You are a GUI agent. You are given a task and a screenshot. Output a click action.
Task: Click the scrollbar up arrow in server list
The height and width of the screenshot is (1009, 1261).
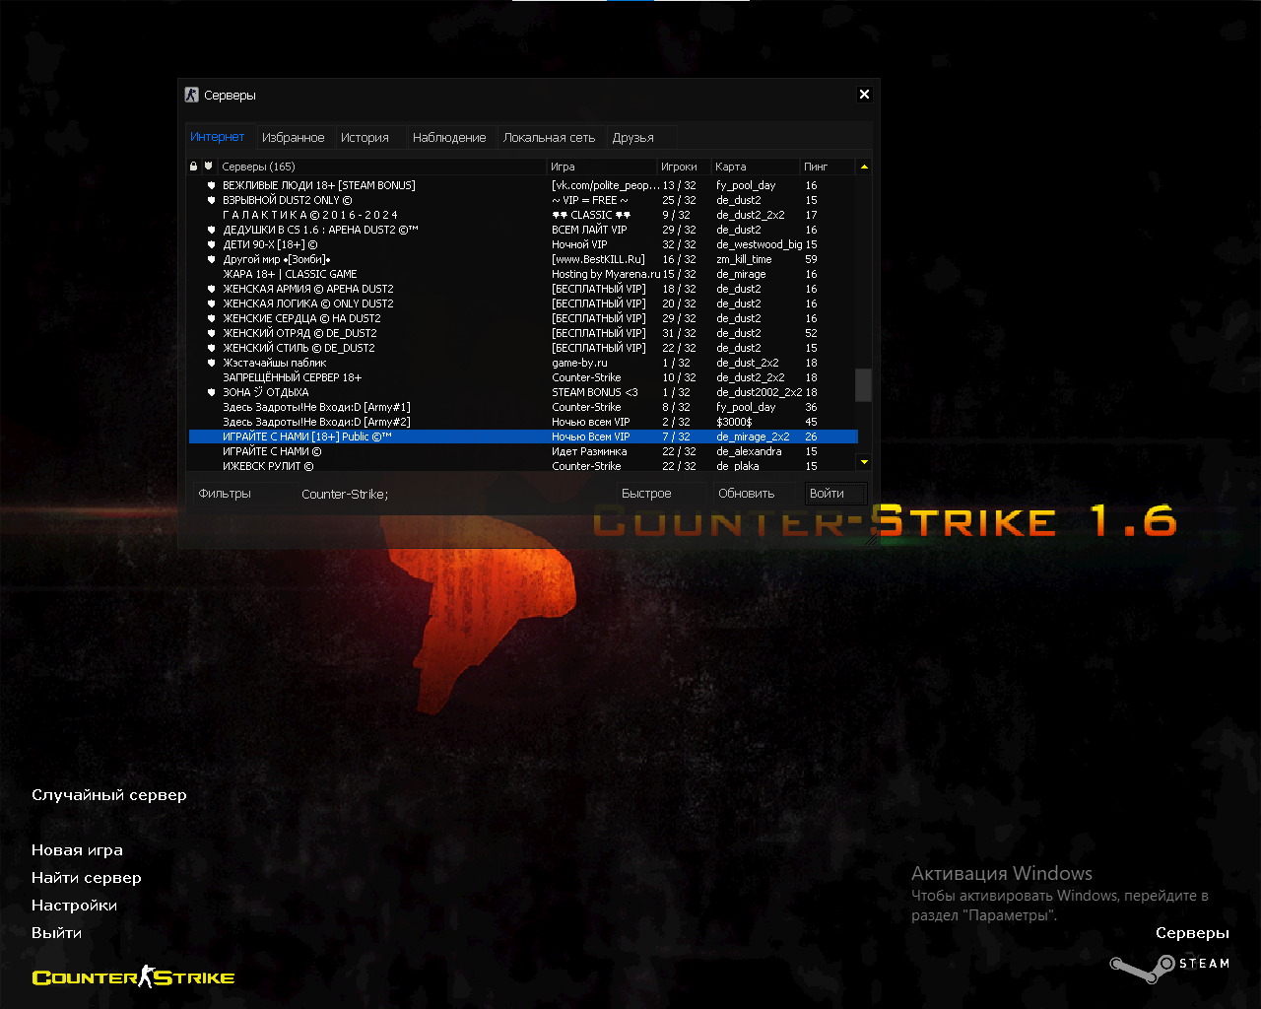864,167
